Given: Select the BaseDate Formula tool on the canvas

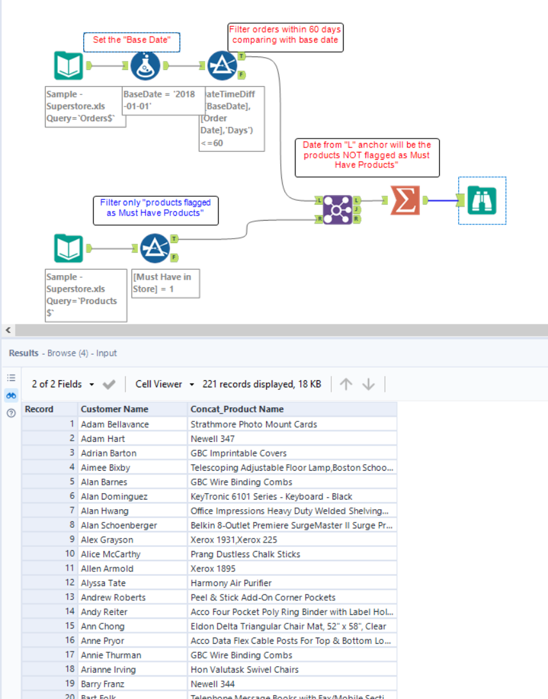Looking at the screenshot, I should pyautogui.click(x=144, y=65).
